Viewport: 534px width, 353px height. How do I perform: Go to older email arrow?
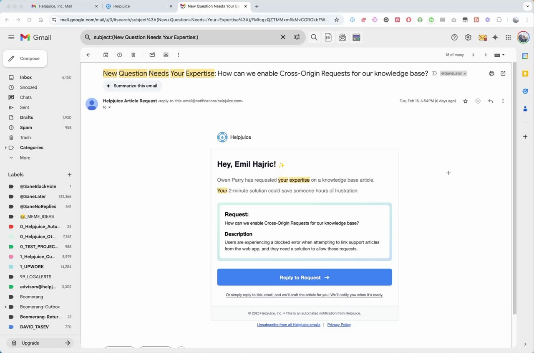coord(486,55)
